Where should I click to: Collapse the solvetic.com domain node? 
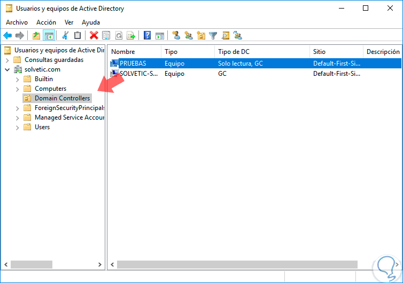pyautogui.click(x=7, y=69)
